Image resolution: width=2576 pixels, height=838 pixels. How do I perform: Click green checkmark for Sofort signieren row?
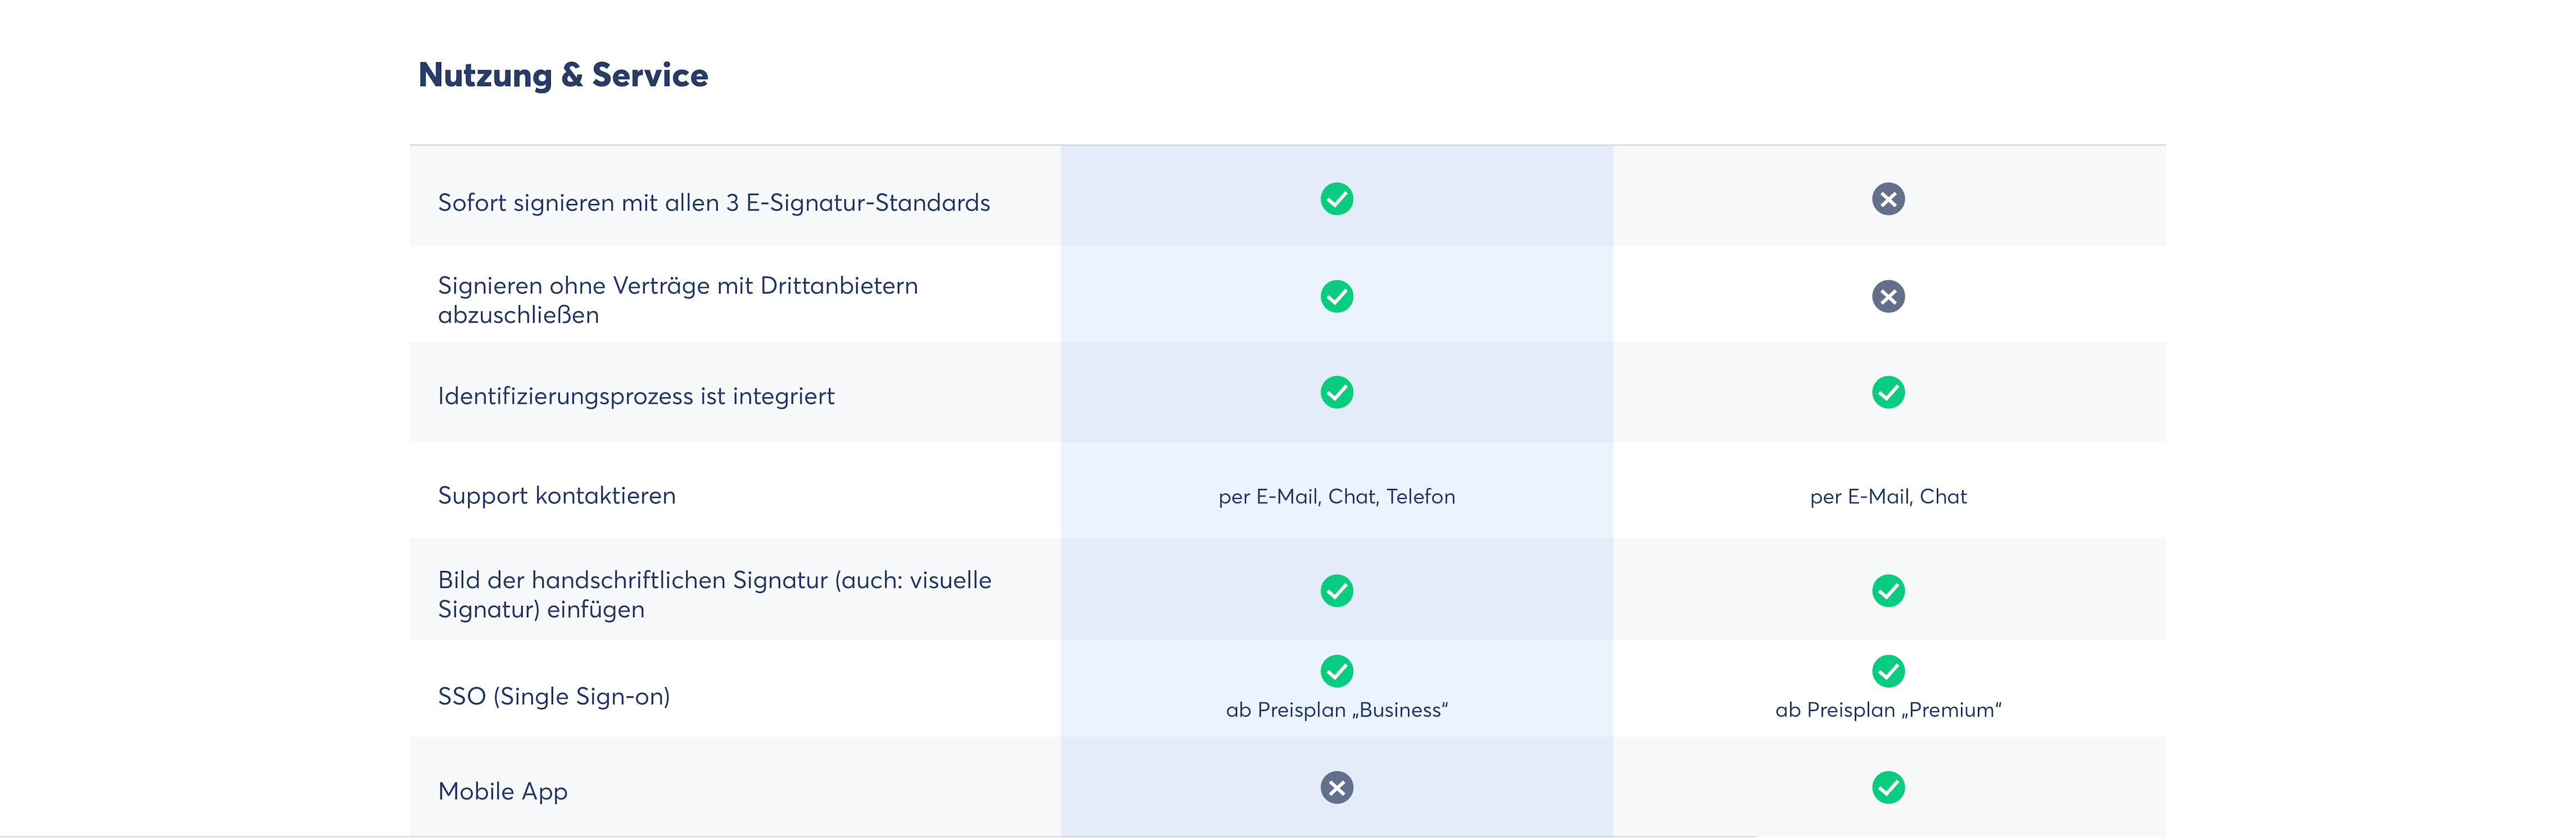1336,199
